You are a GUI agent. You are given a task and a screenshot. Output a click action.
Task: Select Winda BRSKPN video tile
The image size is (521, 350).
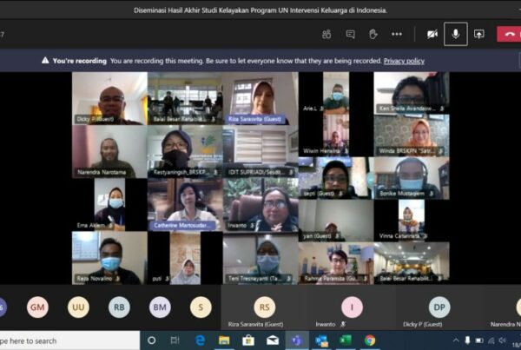click(x=412, y=135)
